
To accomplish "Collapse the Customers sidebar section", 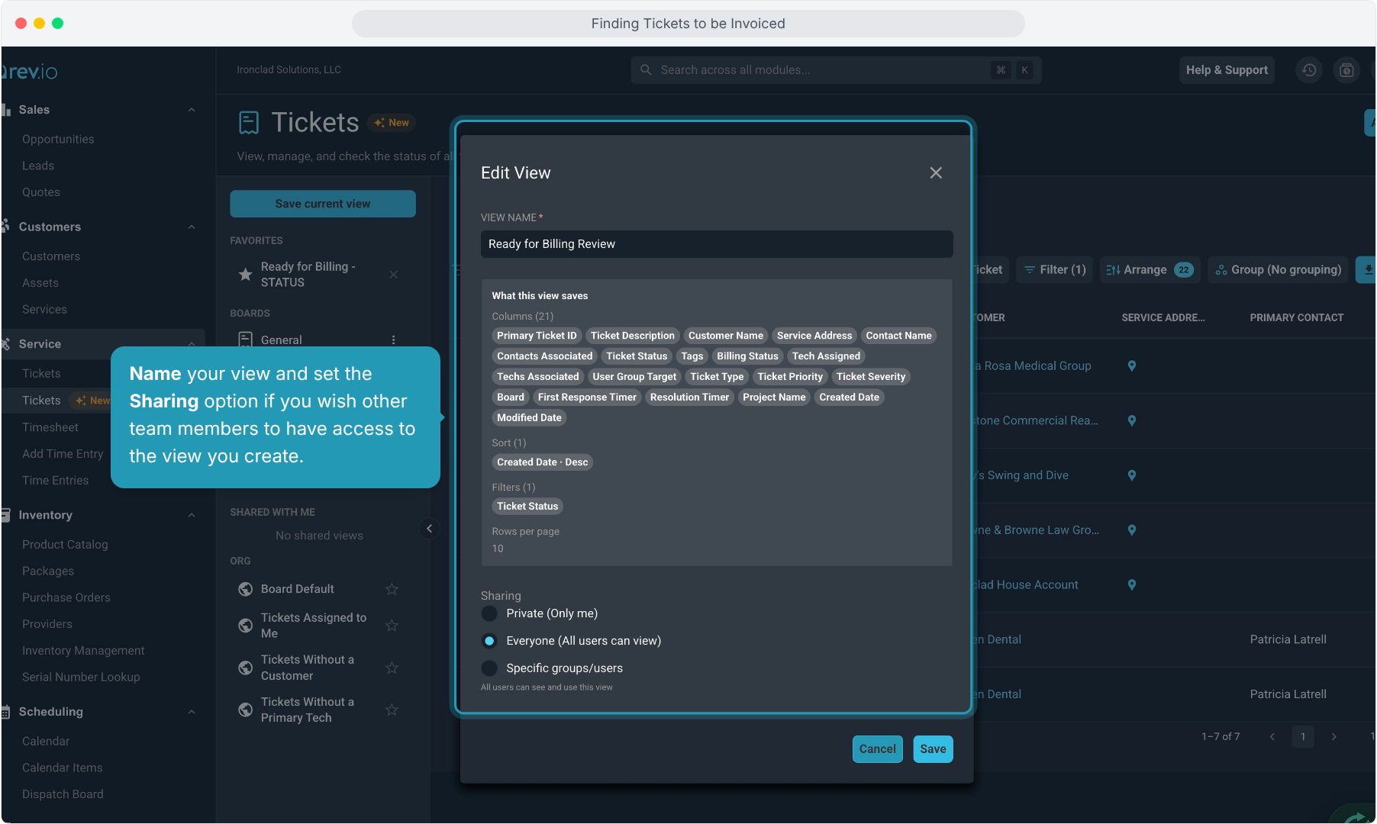I will (192, 227).
